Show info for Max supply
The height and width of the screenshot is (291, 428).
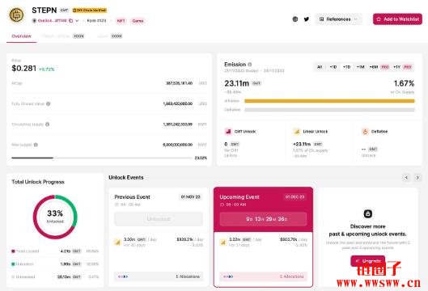36,145
